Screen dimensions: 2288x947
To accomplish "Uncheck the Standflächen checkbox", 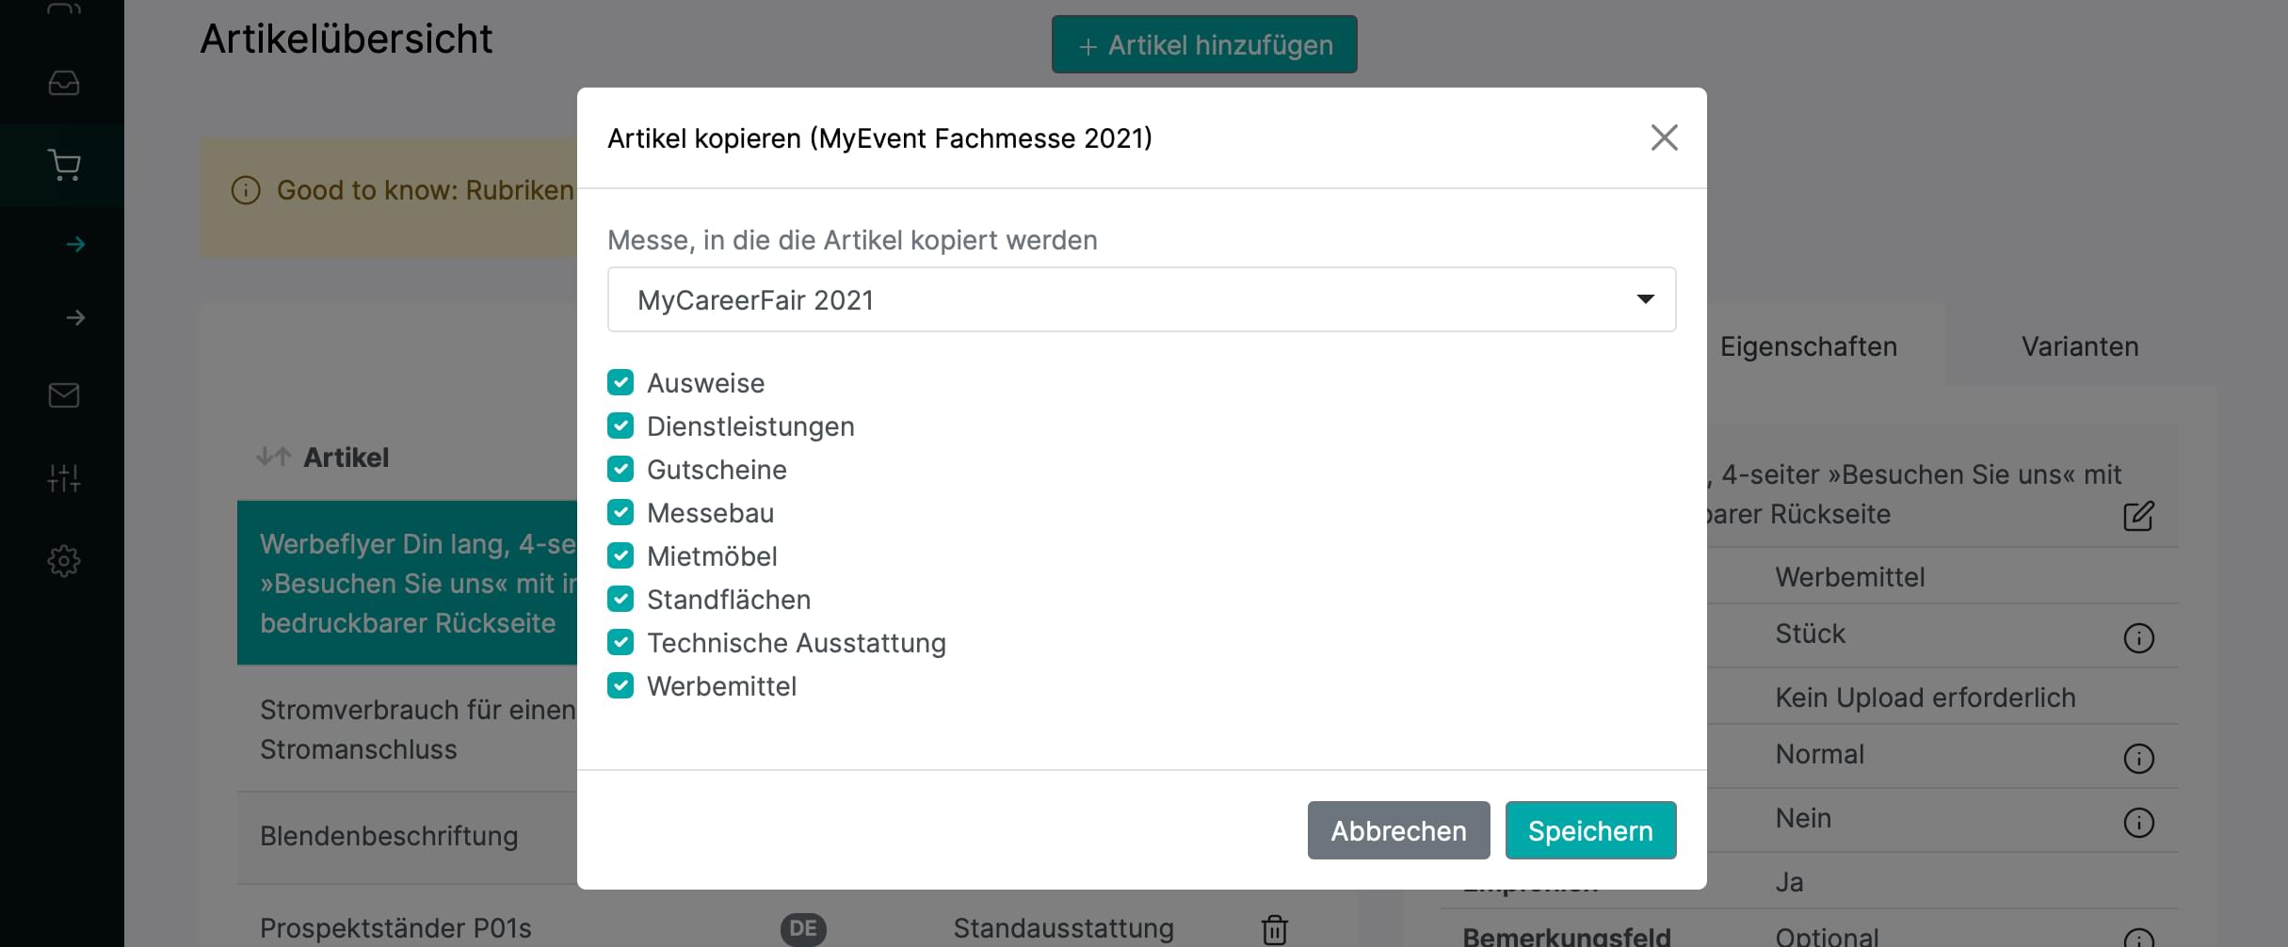I will [x=620, y=599].
